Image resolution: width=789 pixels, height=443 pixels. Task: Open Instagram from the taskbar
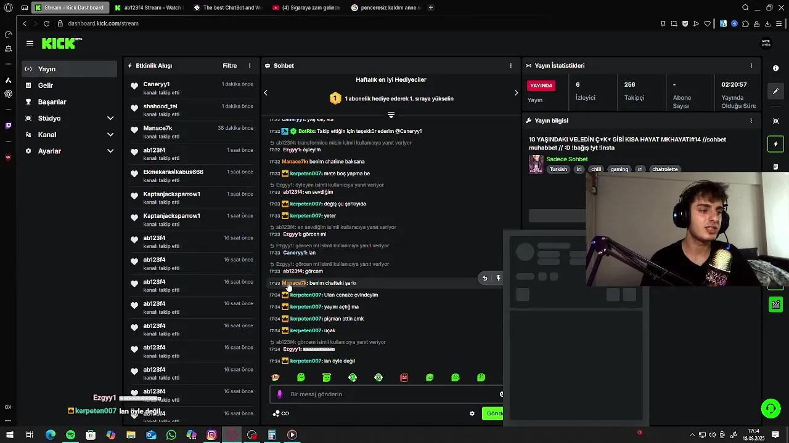(211, 435)
